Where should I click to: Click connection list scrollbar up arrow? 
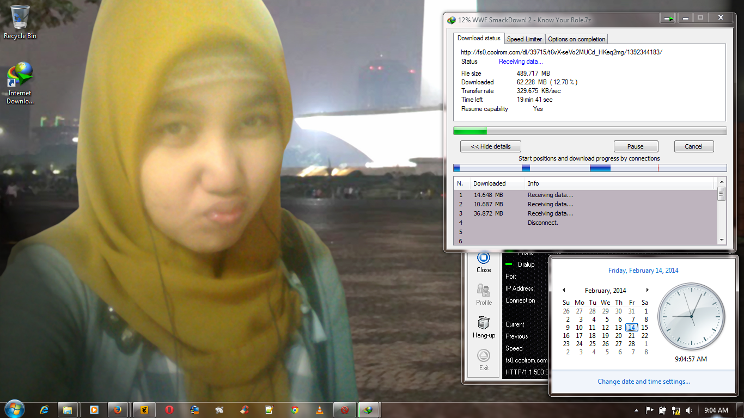[x=722, y=182]
